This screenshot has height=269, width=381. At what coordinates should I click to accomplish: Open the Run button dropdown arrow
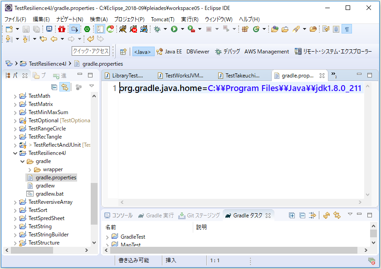(182, 29)
